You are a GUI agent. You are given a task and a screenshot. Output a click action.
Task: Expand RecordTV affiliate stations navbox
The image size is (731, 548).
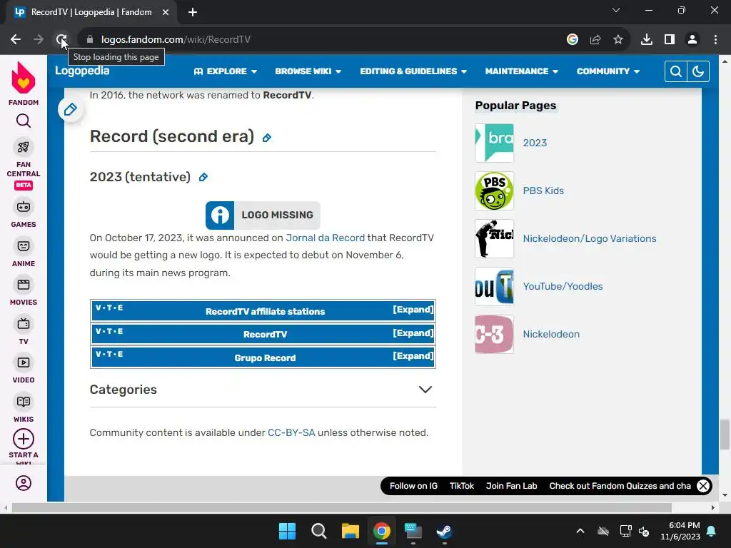[x=413, y=310]
